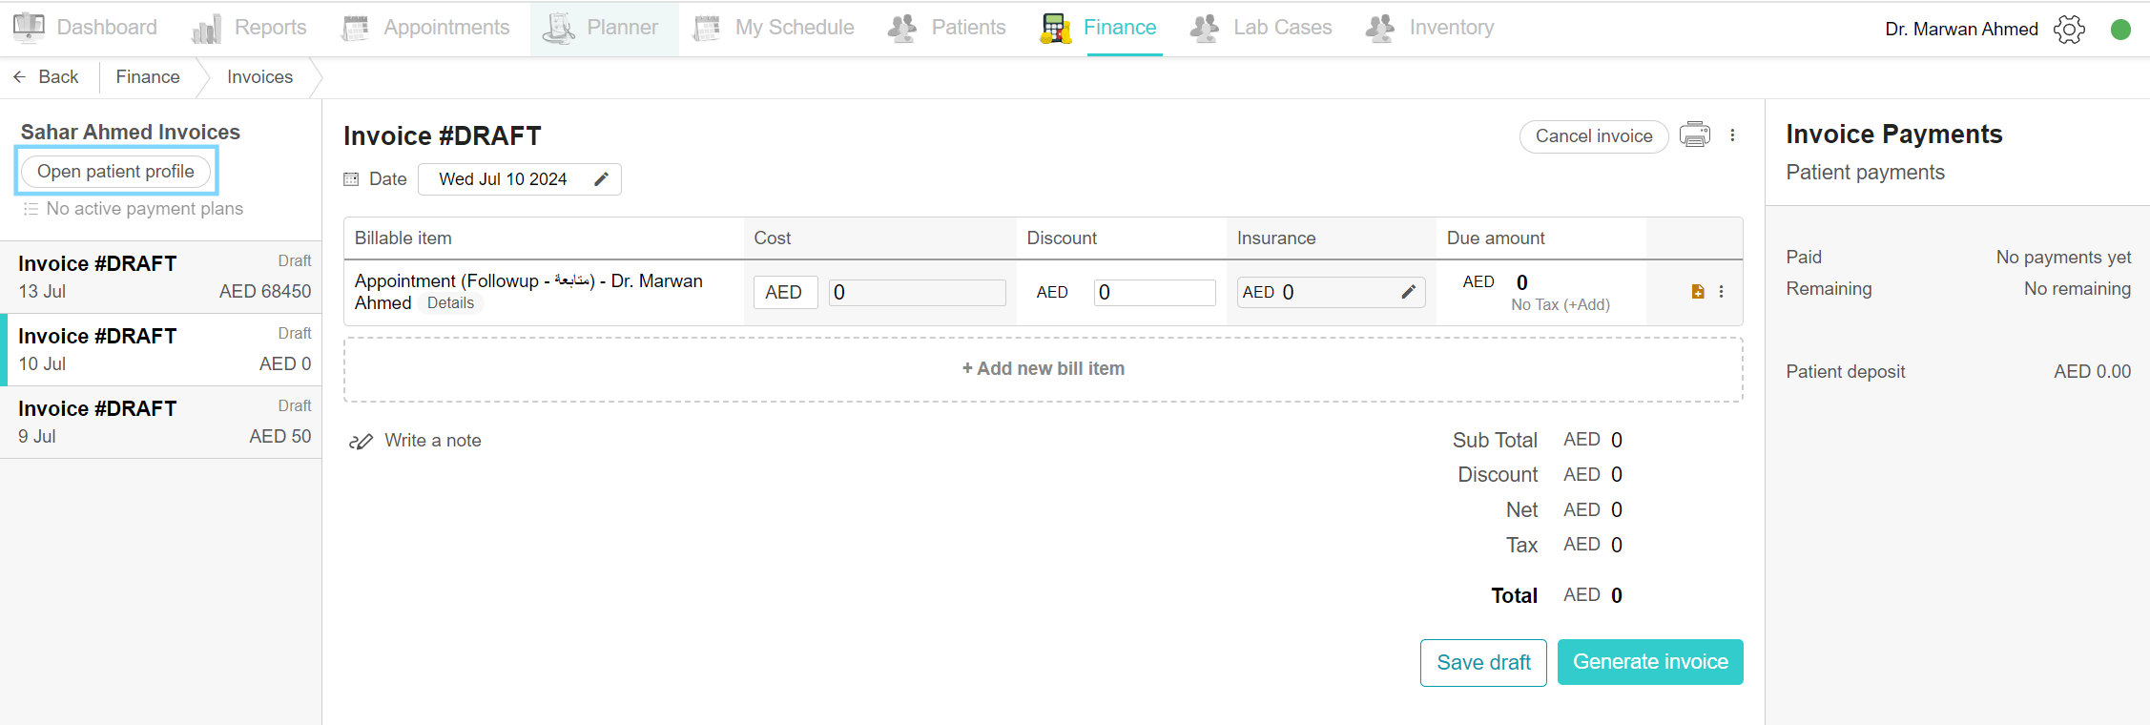Go to Invoices breadcrumb

259,77
